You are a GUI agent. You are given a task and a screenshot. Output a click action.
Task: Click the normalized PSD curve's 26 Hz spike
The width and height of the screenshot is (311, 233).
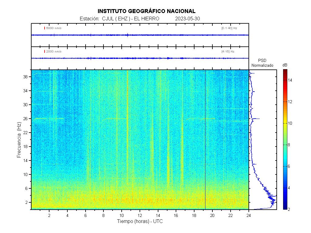coord(256,119)
